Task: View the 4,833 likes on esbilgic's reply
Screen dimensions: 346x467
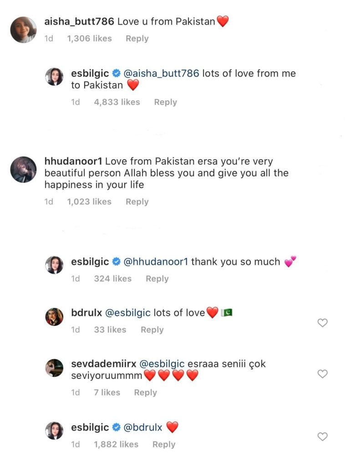Action: [117, 102]
